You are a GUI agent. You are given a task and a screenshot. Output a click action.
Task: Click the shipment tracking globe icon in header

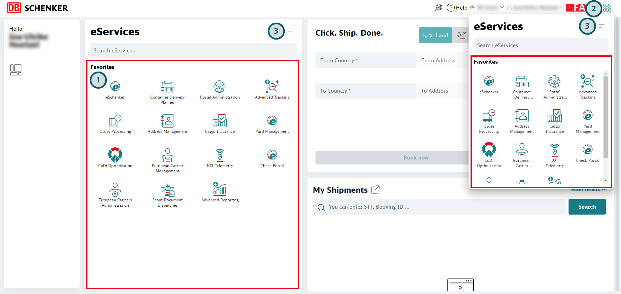[x=438, y=8]
